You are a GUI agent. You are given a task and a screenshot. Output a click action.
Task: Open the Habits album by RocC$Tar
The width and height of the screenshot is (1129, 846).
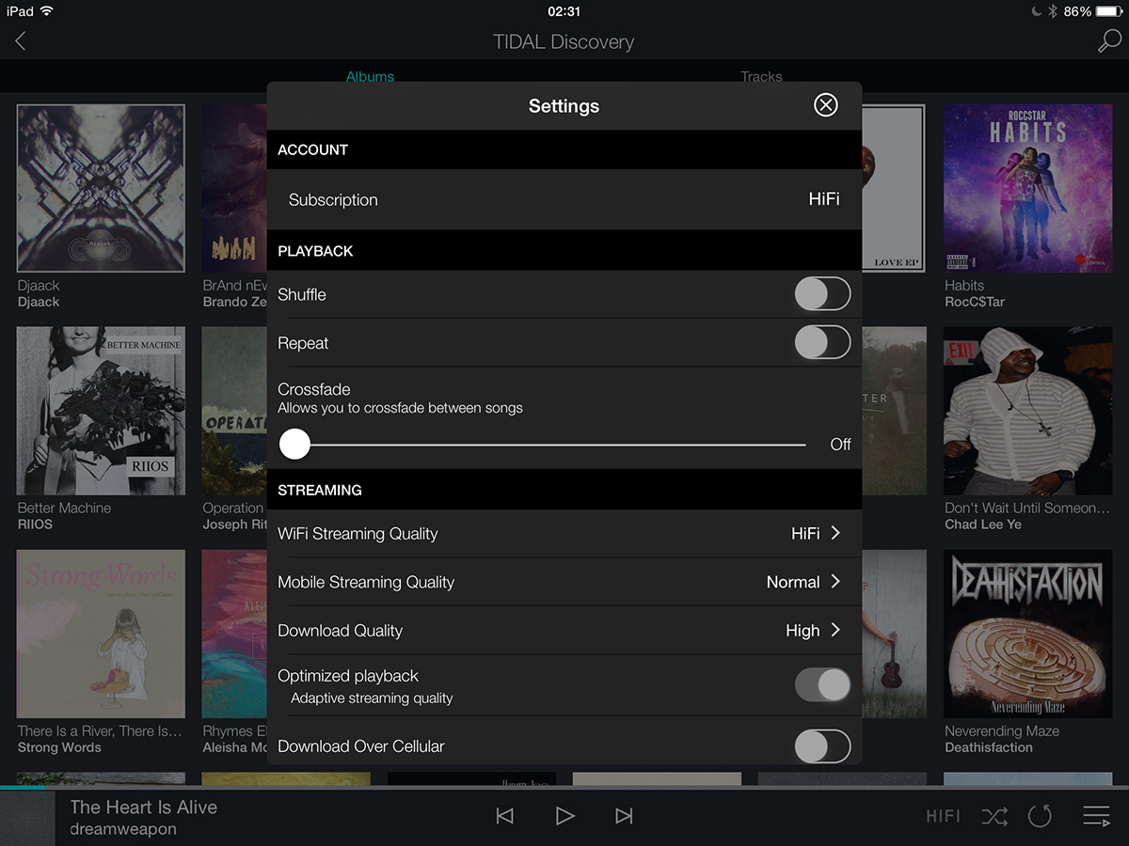1028,188
